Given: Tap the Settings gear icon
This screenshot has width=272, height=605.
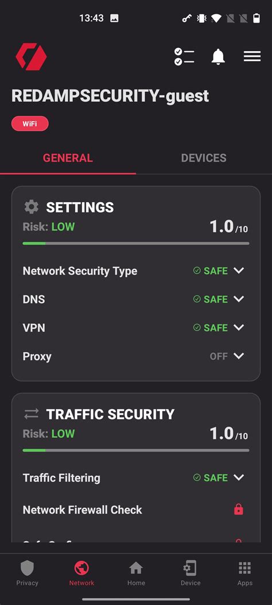Looking at the screenshot, I should 31,207.
